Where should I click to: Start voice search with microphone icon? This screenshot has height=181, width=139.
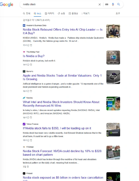point(113,4)
